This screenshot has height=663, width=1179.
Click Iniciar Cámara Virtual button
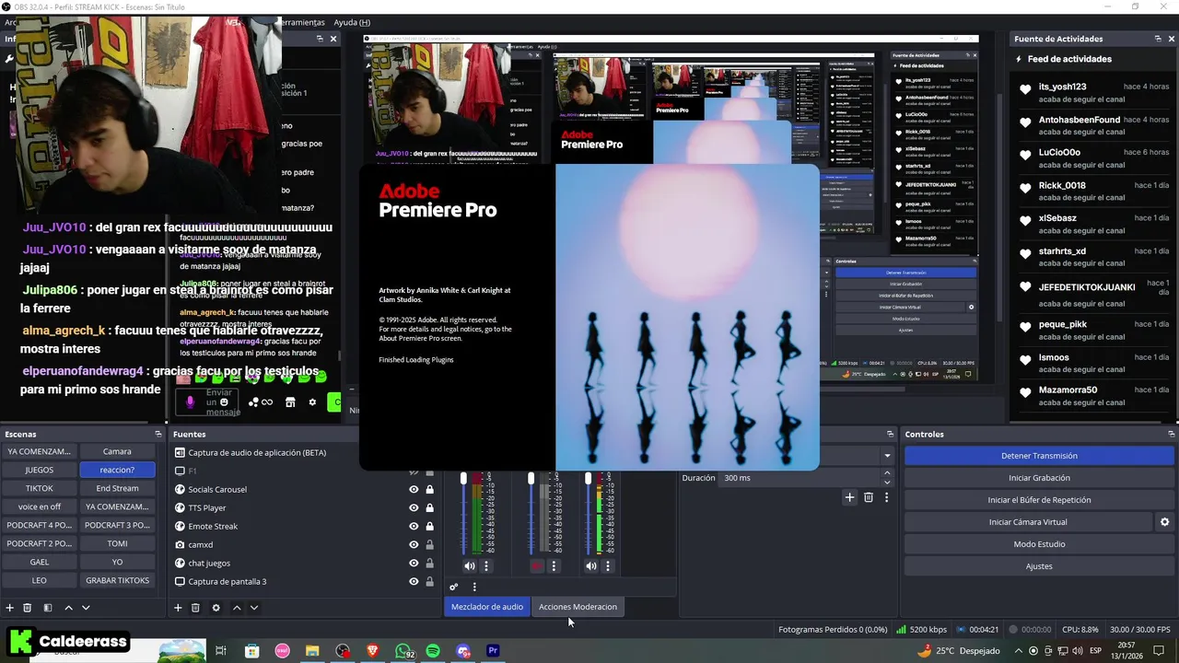[x=1028, y=522]
